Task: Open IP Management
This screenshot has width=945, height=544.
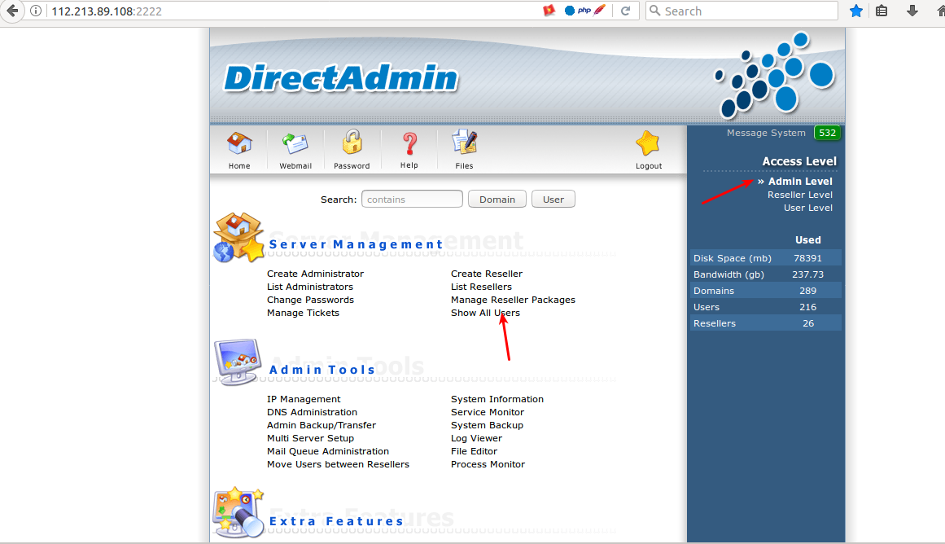Action: pyautogui.click(x=304, y=399)
